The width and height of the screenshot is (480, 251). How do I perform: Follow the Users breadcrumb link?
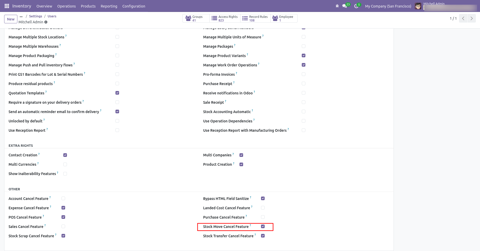[x=52, y=16]
